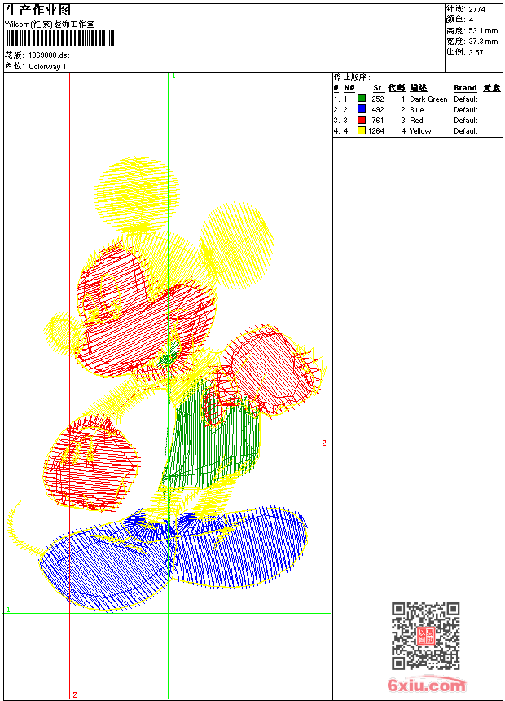Click 'Default' brand in Blue row
Image resolution: width=505 pixels, height=701 pixels.
(x=466, y=110)
